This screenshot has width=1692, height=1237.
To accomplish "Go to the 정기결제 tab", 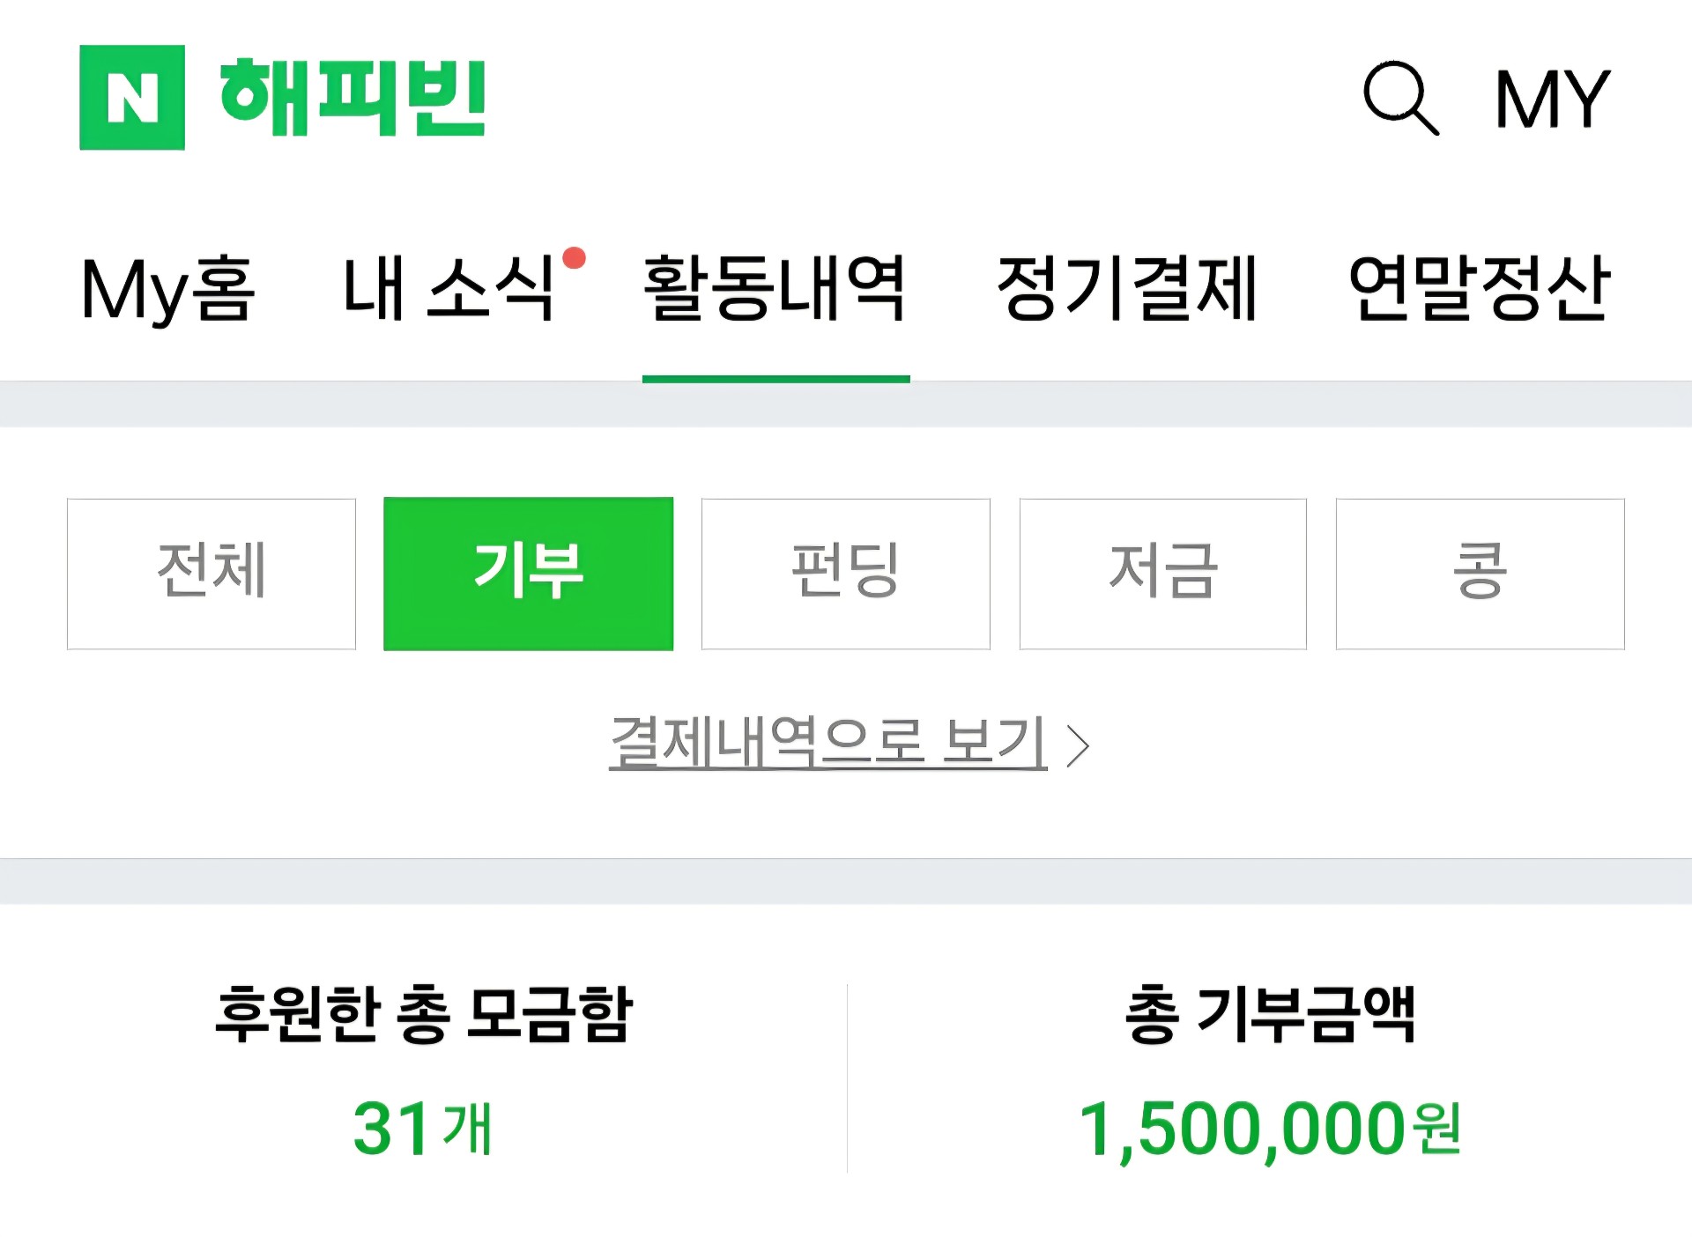I will pos(1126,289).
